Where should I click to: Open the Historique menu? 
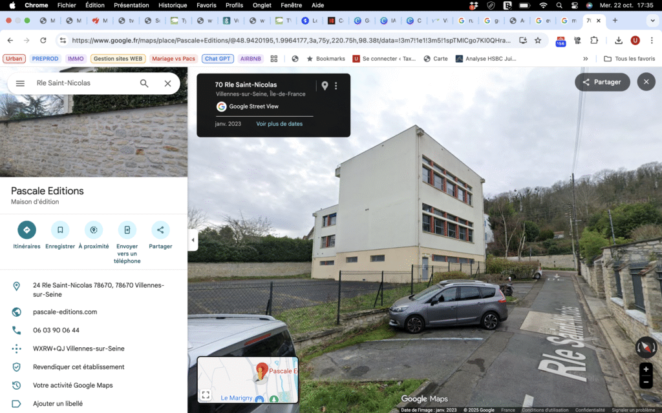coord(173,5)
